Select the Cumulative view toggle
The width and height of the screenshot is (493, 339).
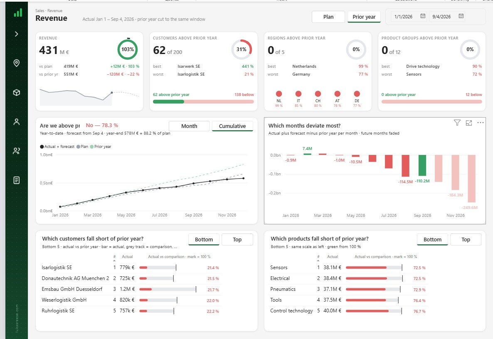pyautogui.click(x=232, y=126)
